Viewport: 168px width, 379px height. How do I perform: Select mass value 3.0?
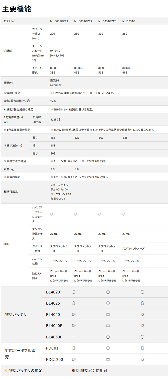(x=76, y=169)
